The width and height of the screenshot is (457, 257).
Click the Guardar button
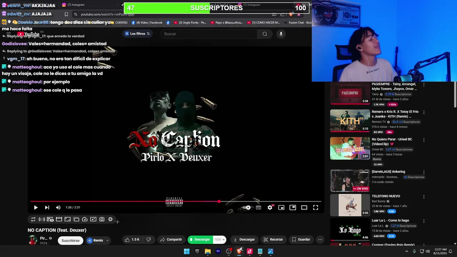point(301,240)
